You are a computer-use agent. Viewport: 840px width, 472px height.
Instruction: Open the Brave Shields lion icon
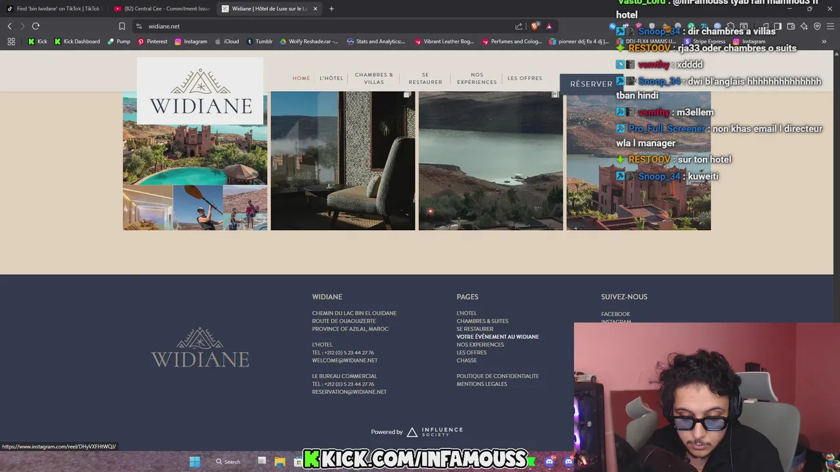[535, 26]
